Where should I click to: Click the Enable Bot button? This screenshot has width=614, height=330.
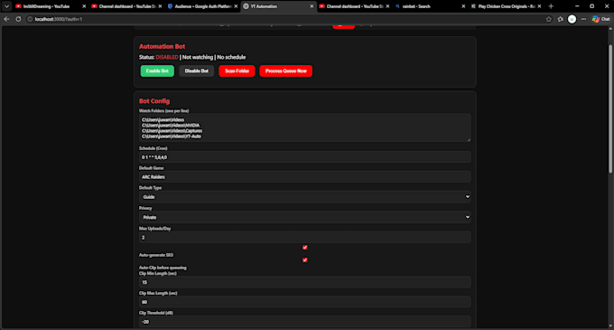157,71
